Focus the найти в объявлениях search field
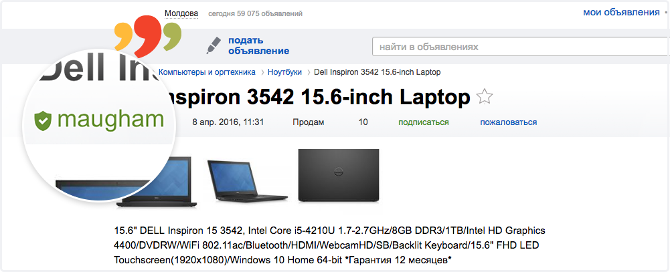 (521, 47)
